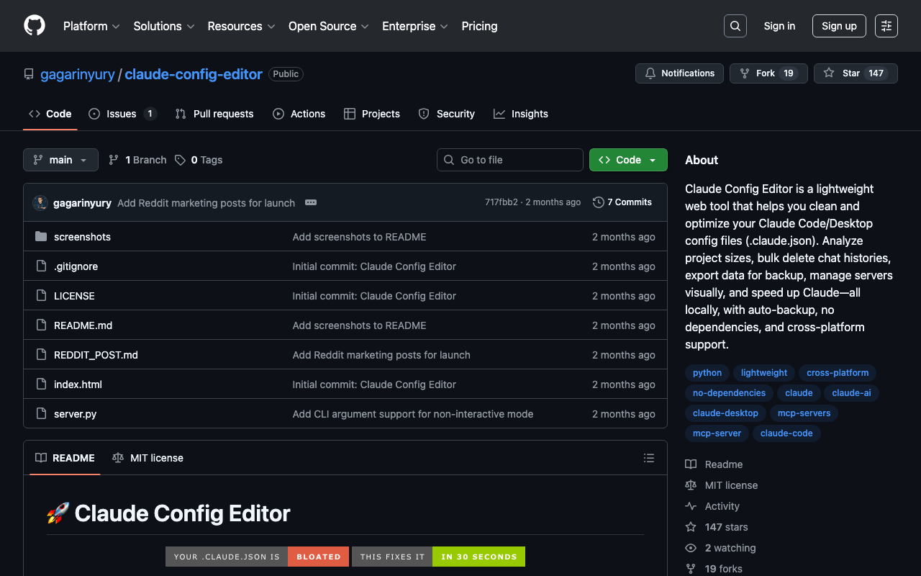Click the commit message ellipsis icon
921x576 pixels.
[x=311, y=202]
